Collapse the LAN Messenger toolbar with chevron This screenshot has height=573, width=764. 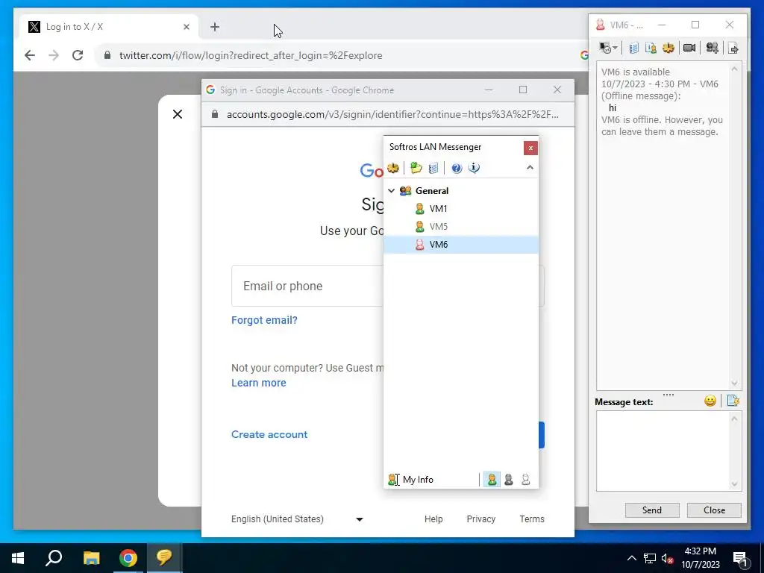(x=530, y=168)
